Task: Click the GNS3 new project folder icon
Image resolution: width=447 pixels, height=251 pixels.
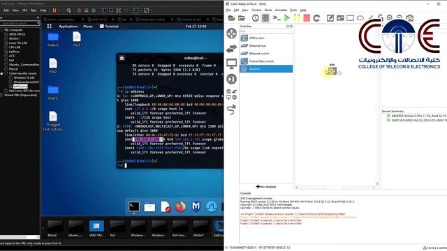Action: (232, 18)
